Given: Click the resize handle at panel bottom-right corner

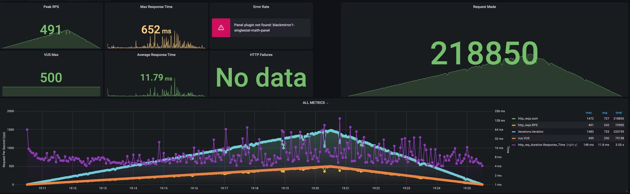Looking at the screenshot, I should pyautogui.click(x=627, y=191).
